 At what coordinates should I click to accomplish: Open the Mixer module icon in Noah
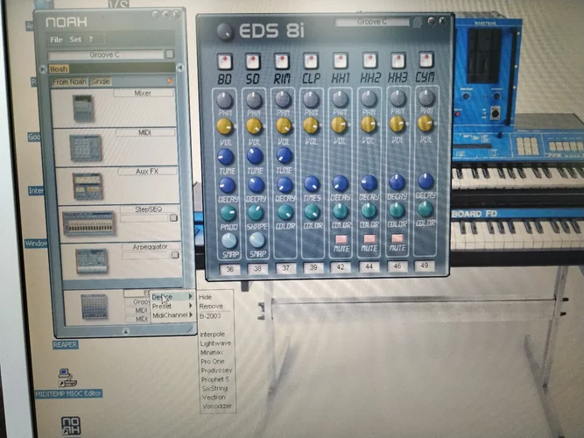[82, 108]
